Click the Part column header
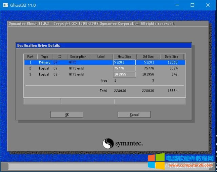This screenshot has height=172, width=217. 30,57
